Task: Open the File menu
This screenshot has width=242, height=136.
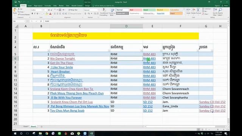Action: [16, 6]
